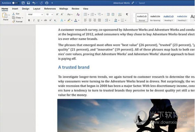Switch to the Home tab
The image size is (195, 132).
tap(5, 9)
